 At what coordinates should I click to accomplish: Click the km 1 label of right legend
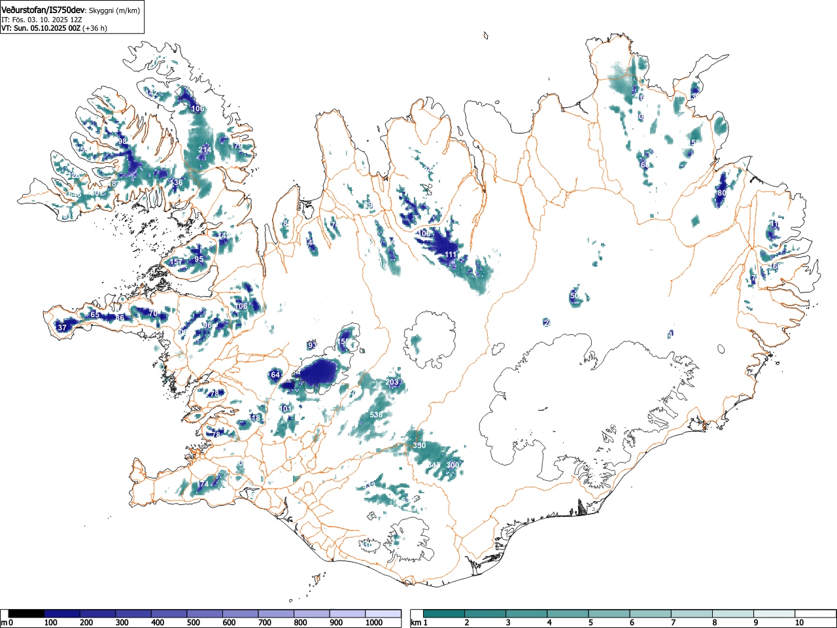coord(418,623)
